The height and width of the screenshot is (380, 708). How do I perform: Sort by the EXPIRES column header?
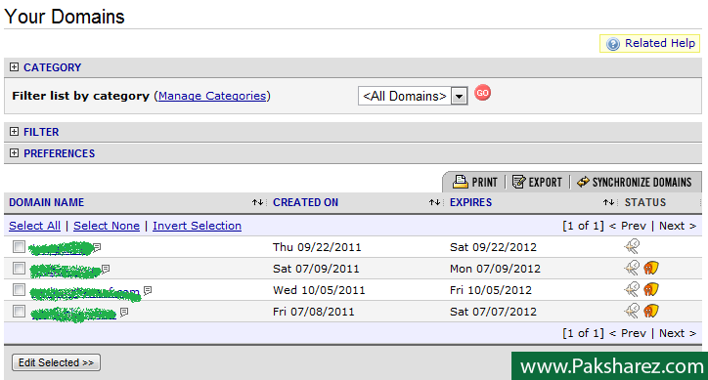pos(470,202)
